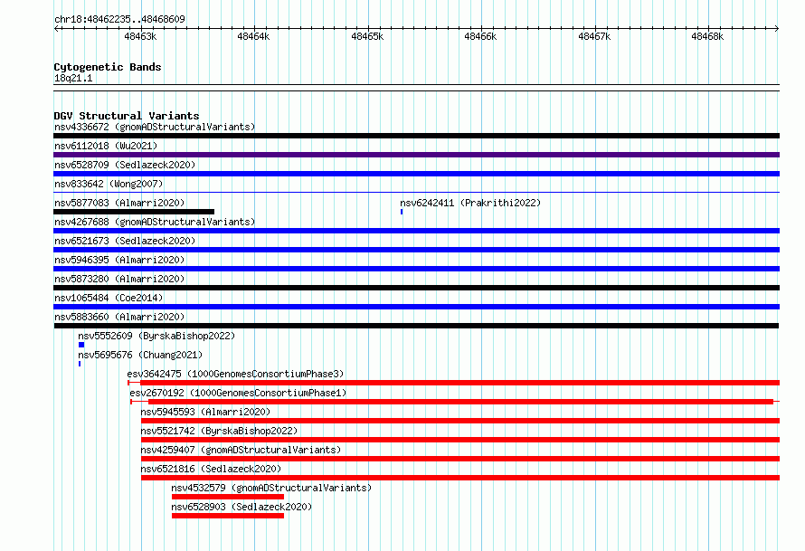The width and height of the screenshot is (805, 551).
Task: Open nsv6242411 (Prakrithi2022) variant label
Action: click(x=470, y=203)
